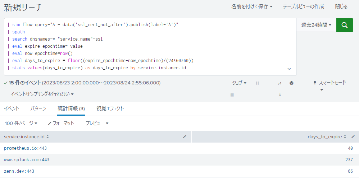Click zenn.dev:443 cell
Viewport: 359px width, 181px height.
[19, 171]
